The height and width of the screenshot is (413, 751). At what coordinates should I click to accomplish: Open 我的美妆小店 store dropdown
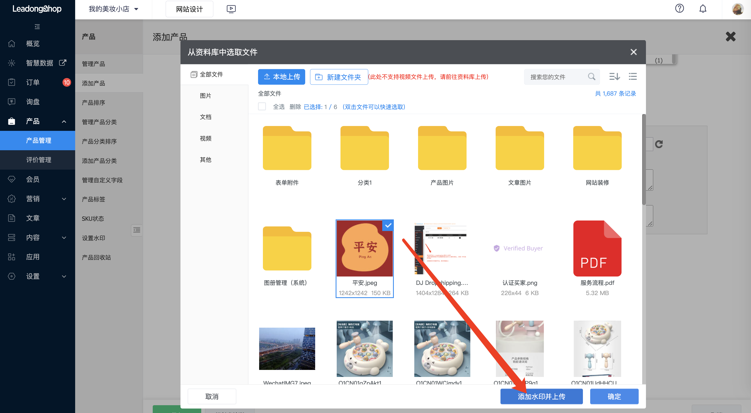click(x=113, y=9)
